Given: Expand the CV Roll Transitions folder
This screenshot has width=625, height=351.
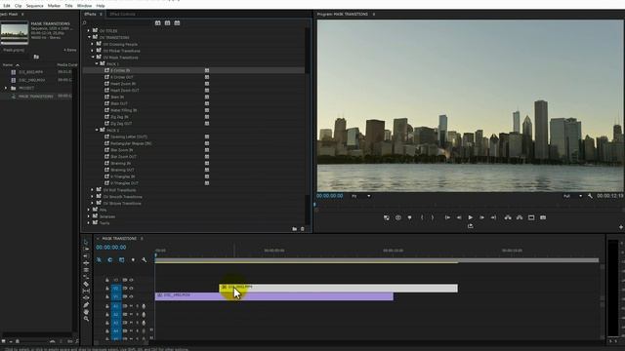Looking at the screenshot, I should tap(93, 190).
